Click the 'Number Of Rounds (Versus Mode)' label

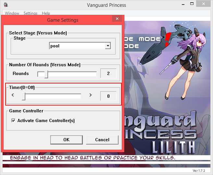[x=45, y=65]
